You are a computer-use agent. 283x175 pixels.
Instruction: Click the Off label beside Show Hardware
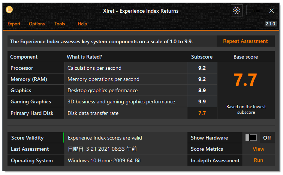267,138
